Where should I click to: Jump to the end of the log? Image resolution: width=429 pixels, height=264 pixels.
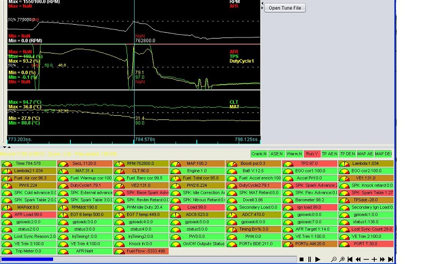pos(390,259)
